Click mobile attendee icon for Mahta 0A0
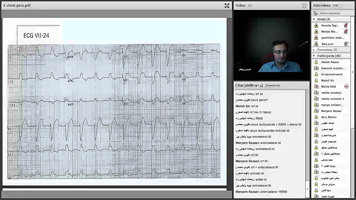Image resolution: width=356 pixels, height=200 pixels. coord(316,86)
